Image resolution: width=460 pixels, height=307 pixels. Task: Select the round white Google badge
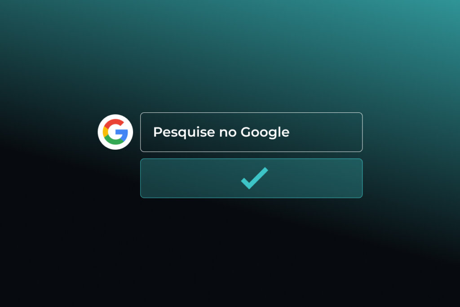[x=115, y=132]
